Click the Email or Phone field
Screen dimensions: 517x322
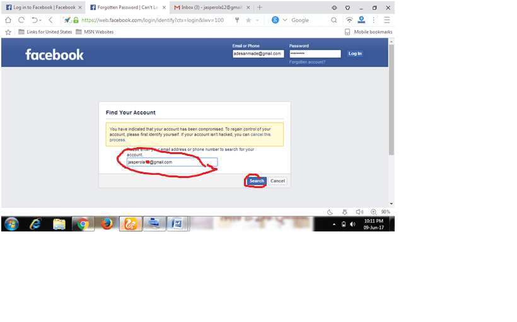258,53
